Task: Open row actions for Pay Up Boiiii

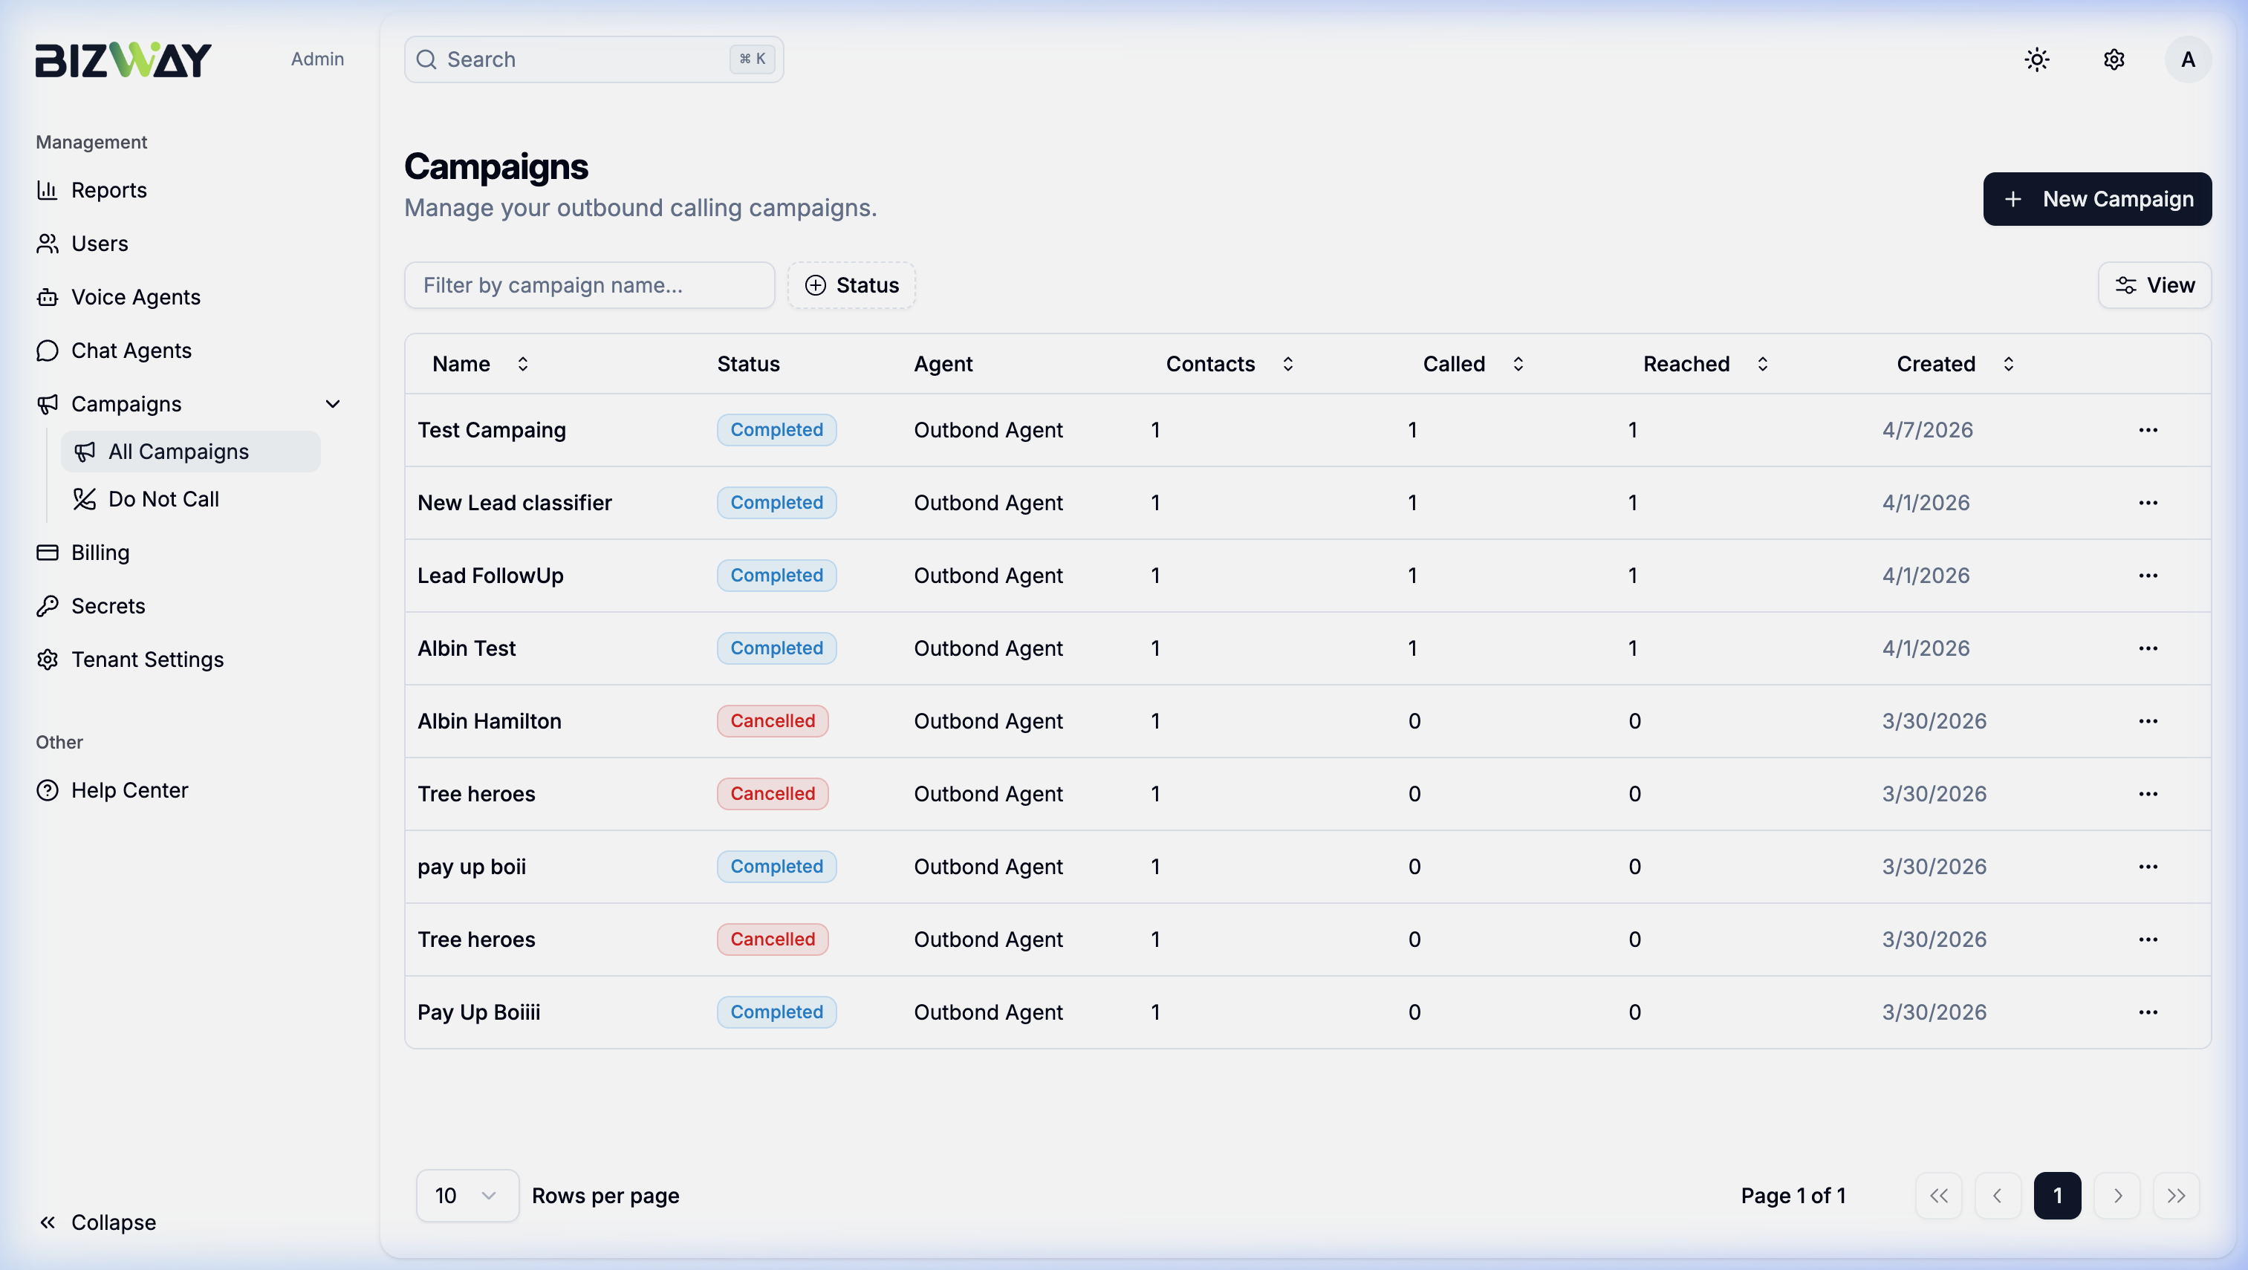Action: pyautogui.click(x=2148, y=1013)
